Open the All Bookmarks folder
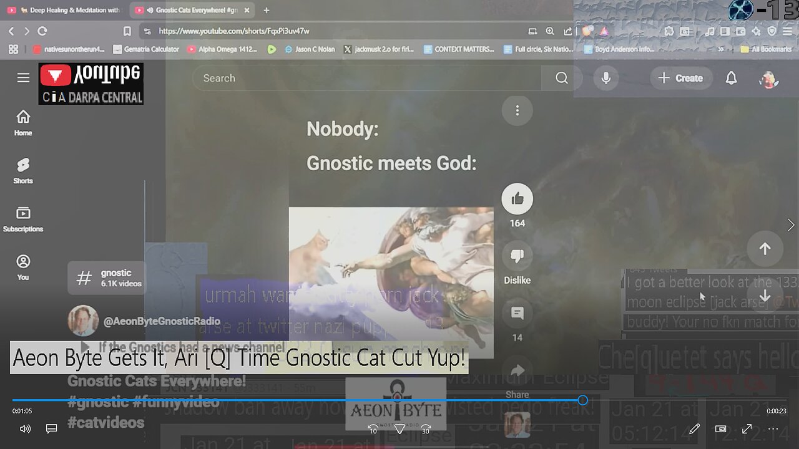This screenshot has width=799, height=449. pyautogui.click(x=766, y=49)
